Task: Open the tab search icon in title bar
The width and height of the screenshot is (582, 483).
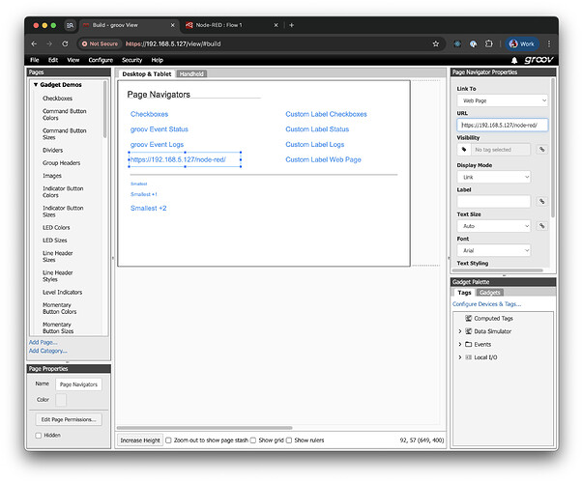Action: (x=70, y=25)
